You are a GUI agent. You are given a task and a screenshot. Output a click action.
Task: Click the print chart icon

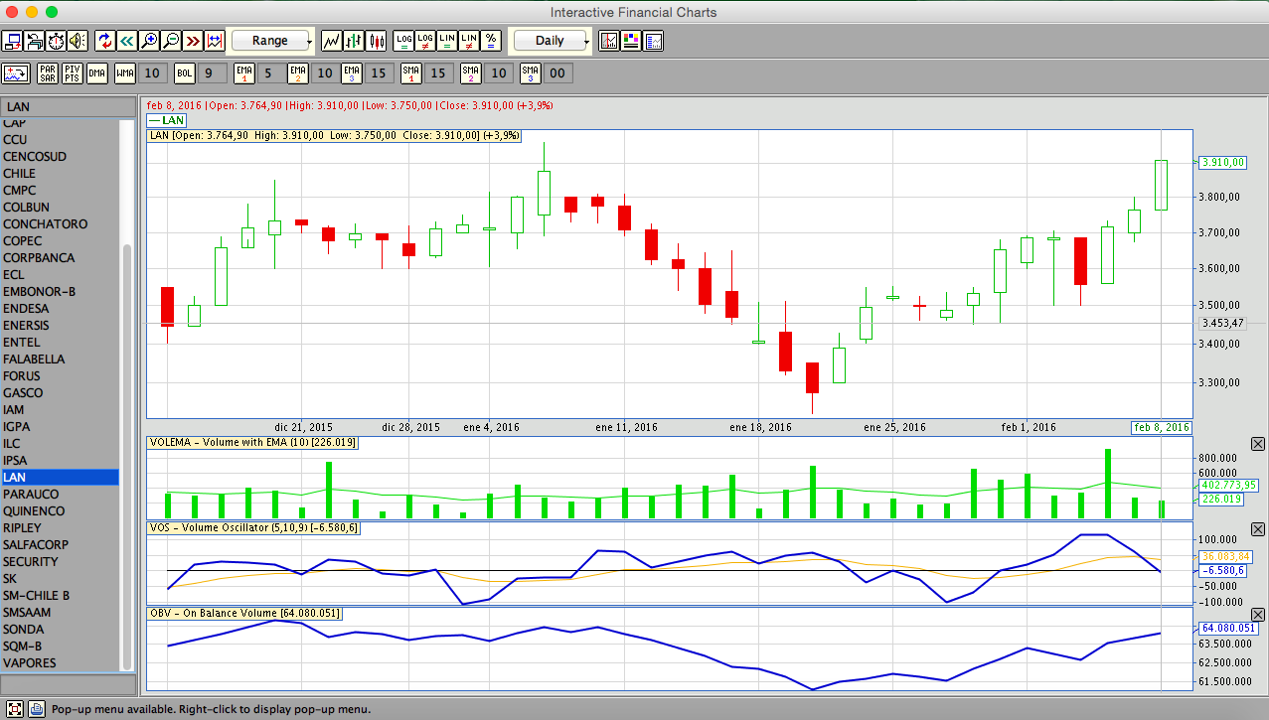(34, 41)
